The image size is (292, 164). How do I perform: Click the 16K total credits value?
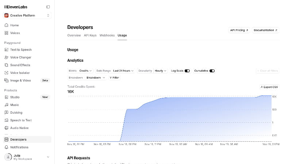[x=70, y=92]
